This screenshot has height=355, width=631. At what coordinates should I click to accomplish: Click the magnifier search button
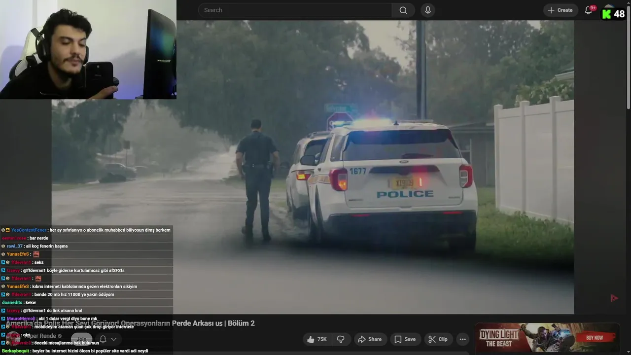[x=403, y=10]
